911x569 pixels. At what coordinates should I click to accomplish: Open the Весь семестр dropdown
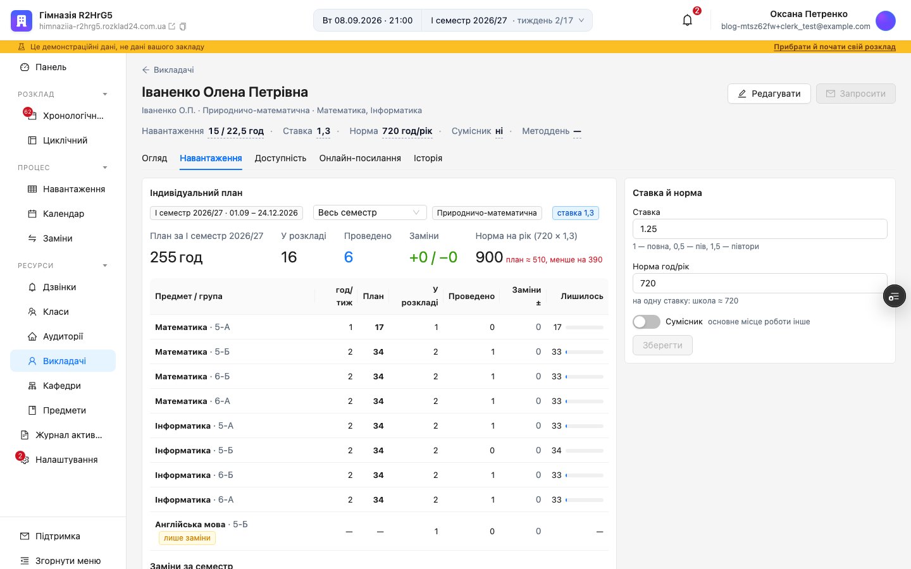click(370, 212)
